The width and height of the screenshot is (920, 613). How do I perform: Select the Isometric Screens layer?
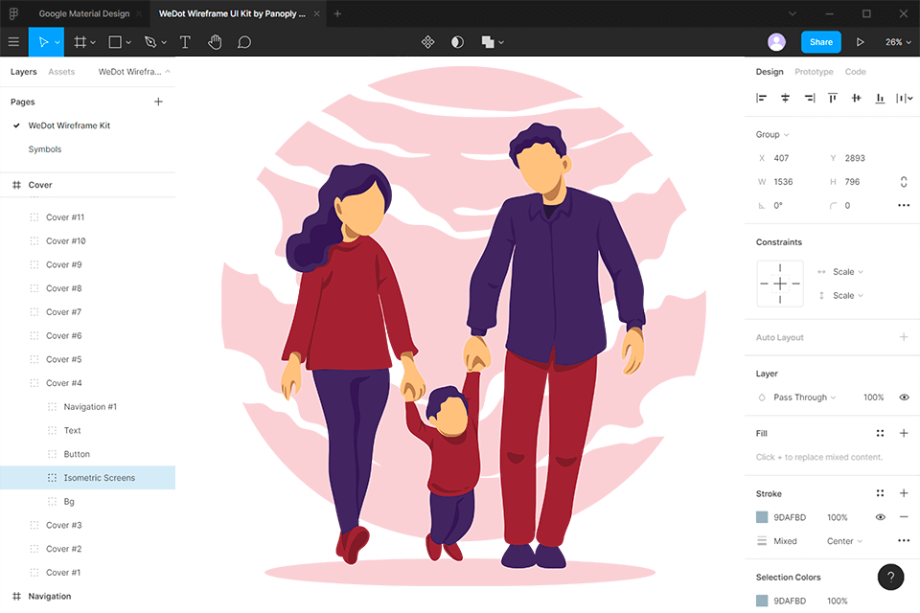[x=99, y=478]
